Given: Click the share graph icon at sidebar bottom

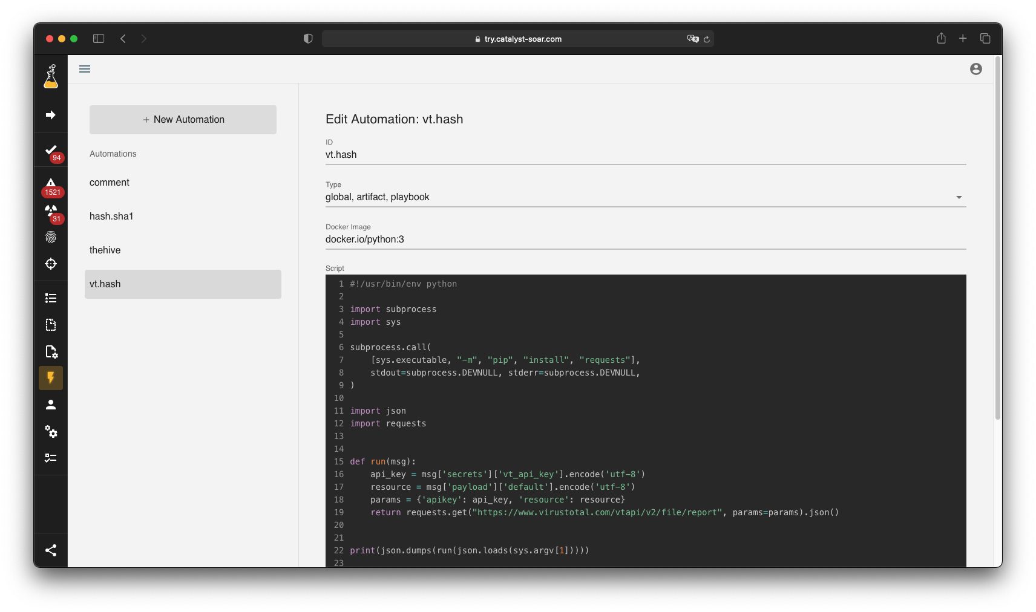Looking at the screenshot, I should coord(51,550).
